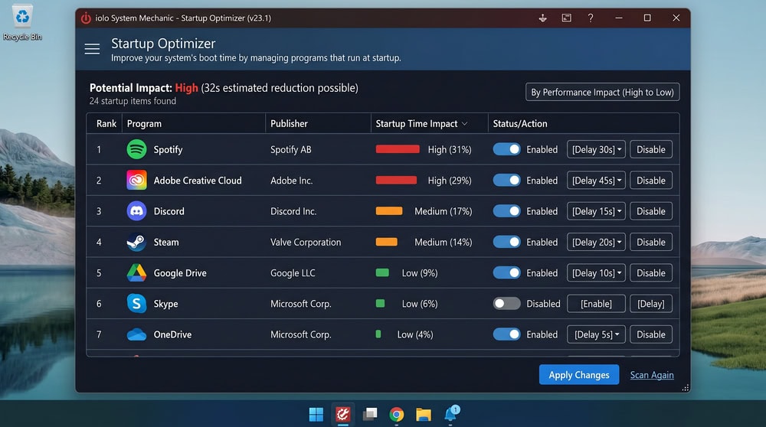The image size is (766, 427).
Task: Toggle Google Drive startup switch
Action: click(506, 272)
